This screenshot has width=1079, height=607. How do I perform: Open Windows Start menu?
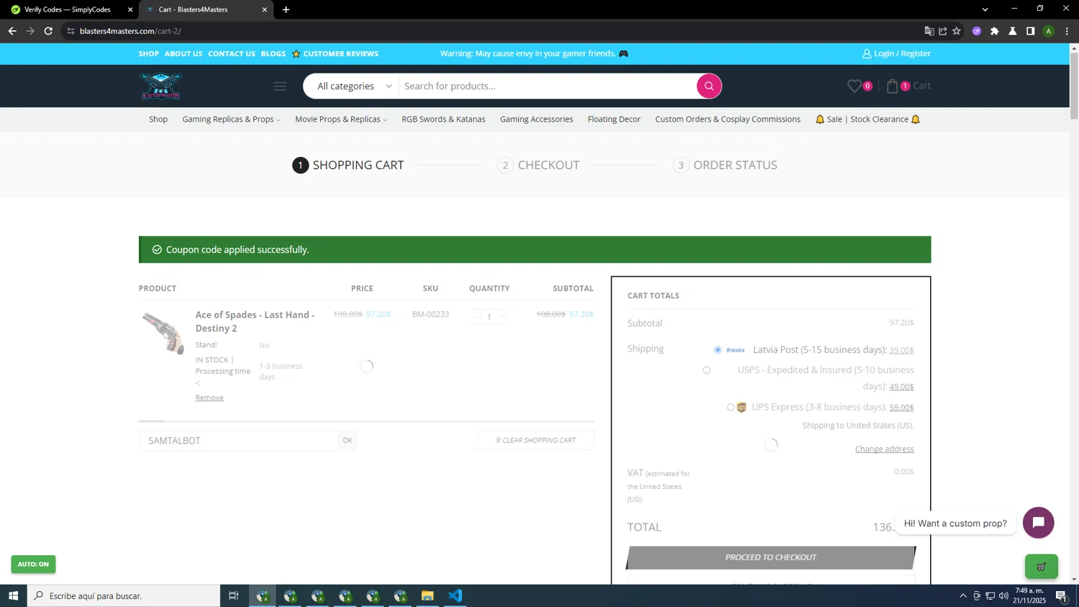(13, 595)
